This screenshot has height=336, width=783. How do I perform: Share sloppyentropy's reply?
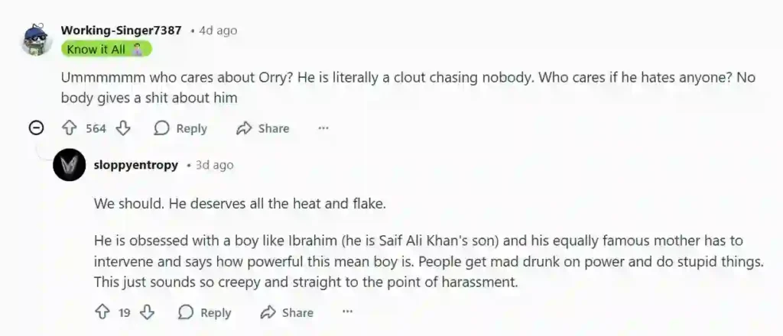coord(287,312)
